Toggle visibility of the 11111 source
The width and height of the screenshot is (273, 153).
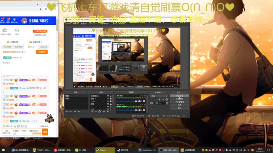point(108,101)
